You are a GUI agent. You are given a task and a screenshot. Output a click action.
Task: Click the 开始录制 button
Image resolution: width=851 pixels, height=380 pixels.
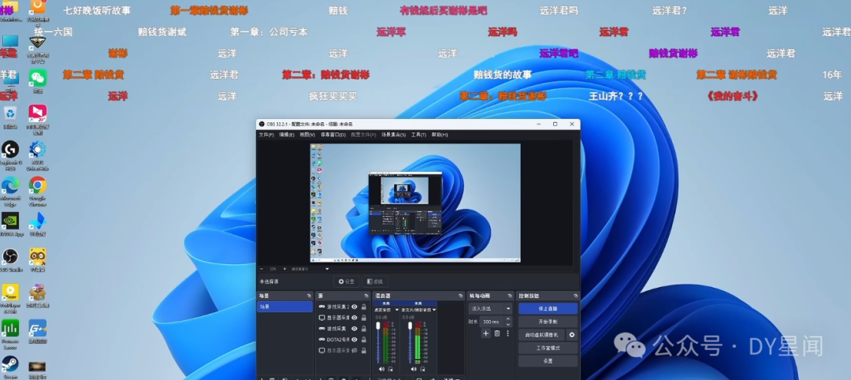tap(548, 322)
